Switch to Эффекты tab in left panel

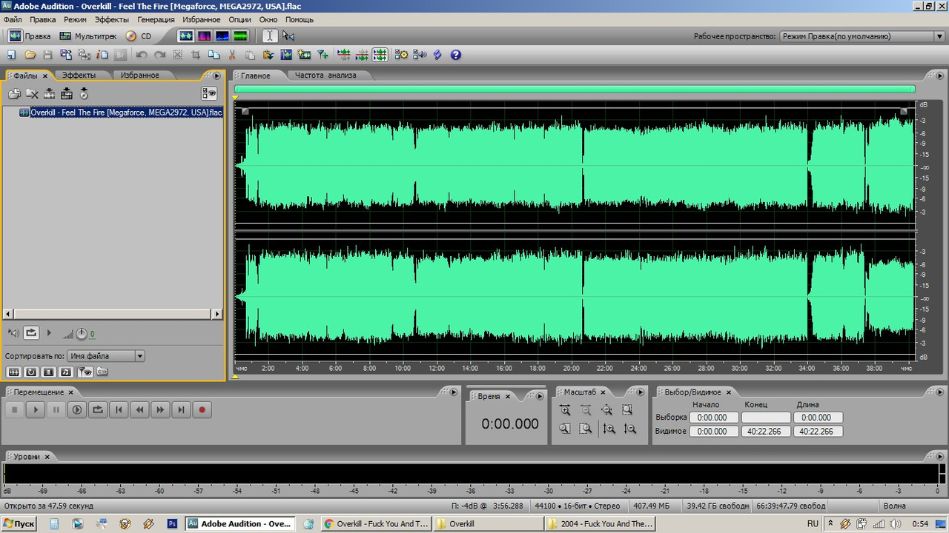coord(79,76)
